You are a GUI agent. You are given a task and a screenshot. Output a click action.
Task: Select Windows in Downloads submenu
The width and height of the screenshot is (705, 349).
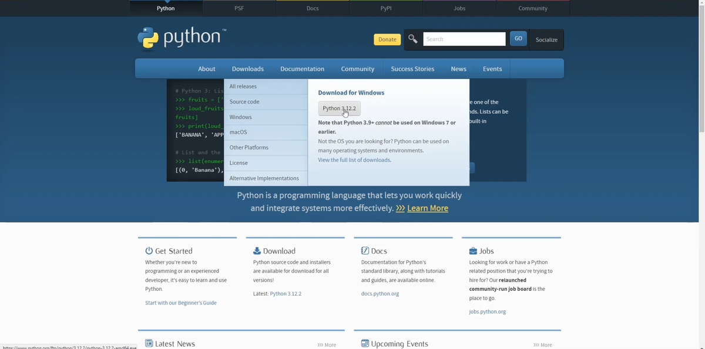pos(266,117)
